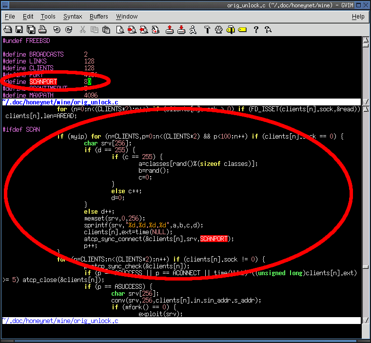This screenshot has width=371, height=343.
Task: Open the Edit menu
Action: coord(28,17)
